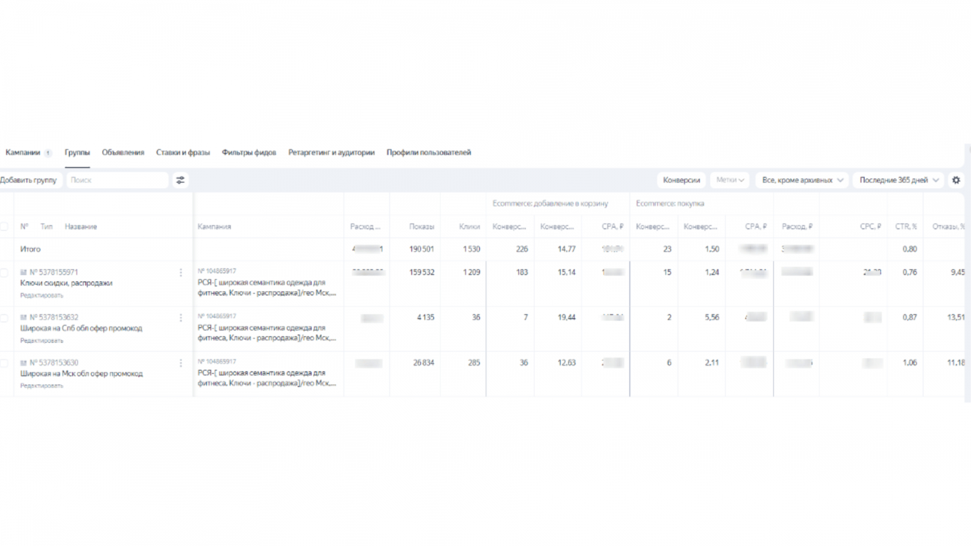Screen dimensions: 971x546
Task: Check the row for Ключи скидки, распродажи
Action: [4, 273]
